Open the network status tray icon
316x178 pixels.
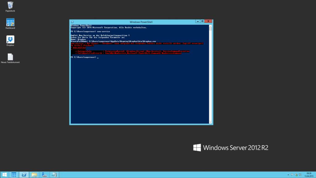(300, 175)
